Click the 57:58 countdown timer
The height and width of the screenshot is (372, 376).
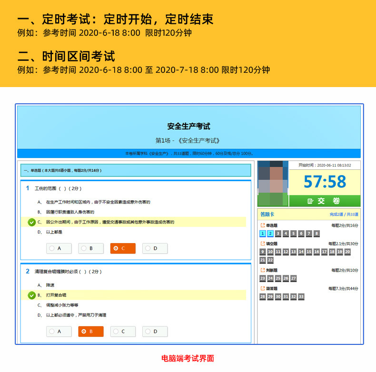coord(325,182)
